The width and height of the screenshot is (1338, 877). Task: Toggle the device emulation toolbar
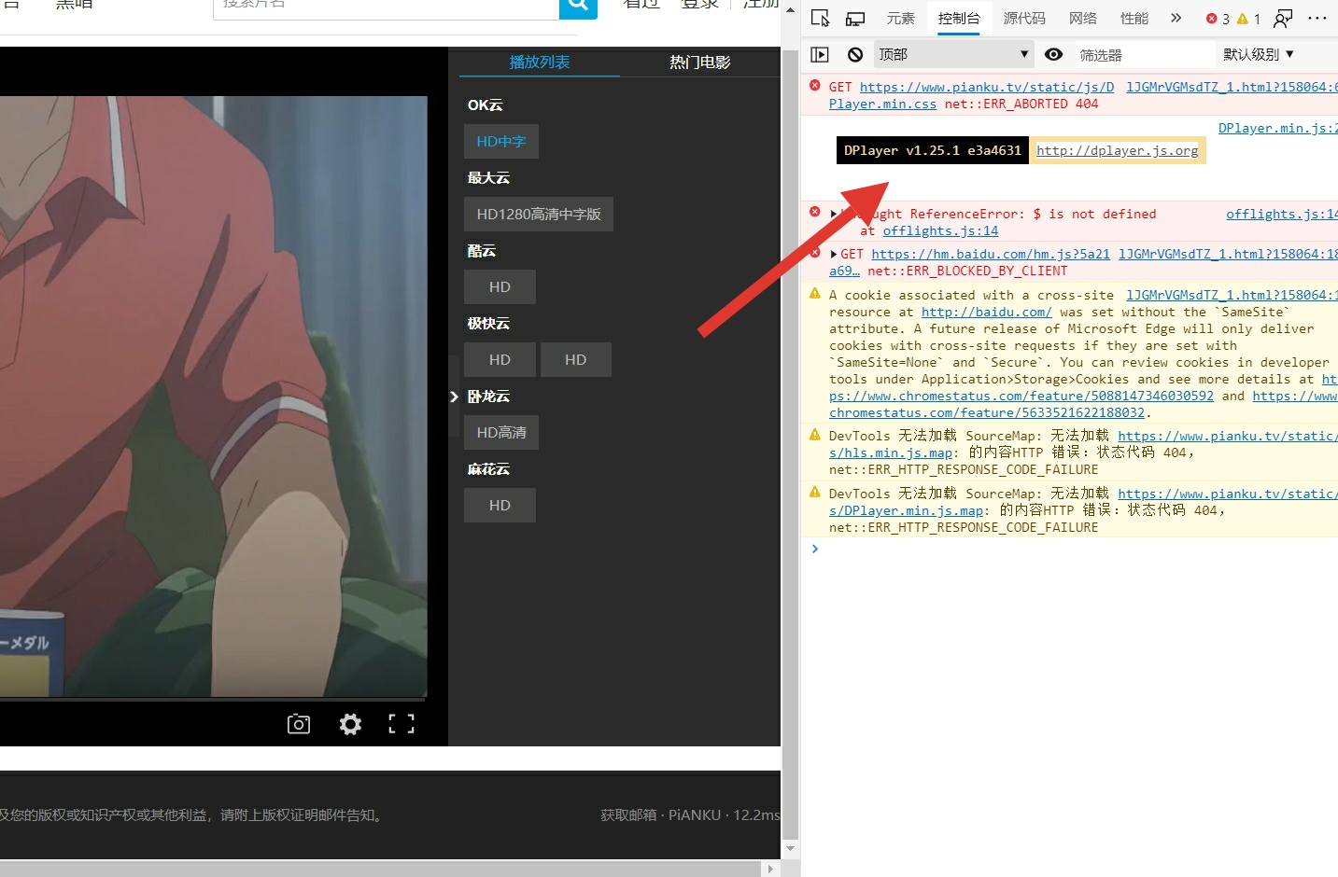pyautogui.click(x=854, y=17)
